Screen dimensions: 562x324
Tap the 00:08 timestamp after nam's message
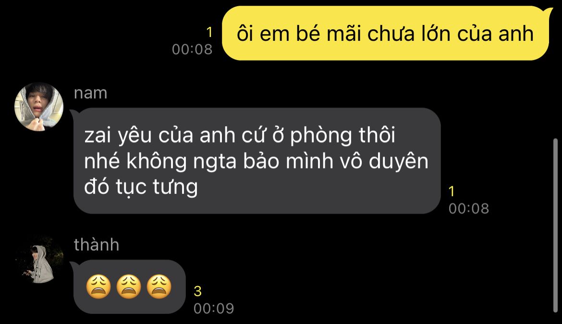[x=469, y=208]
